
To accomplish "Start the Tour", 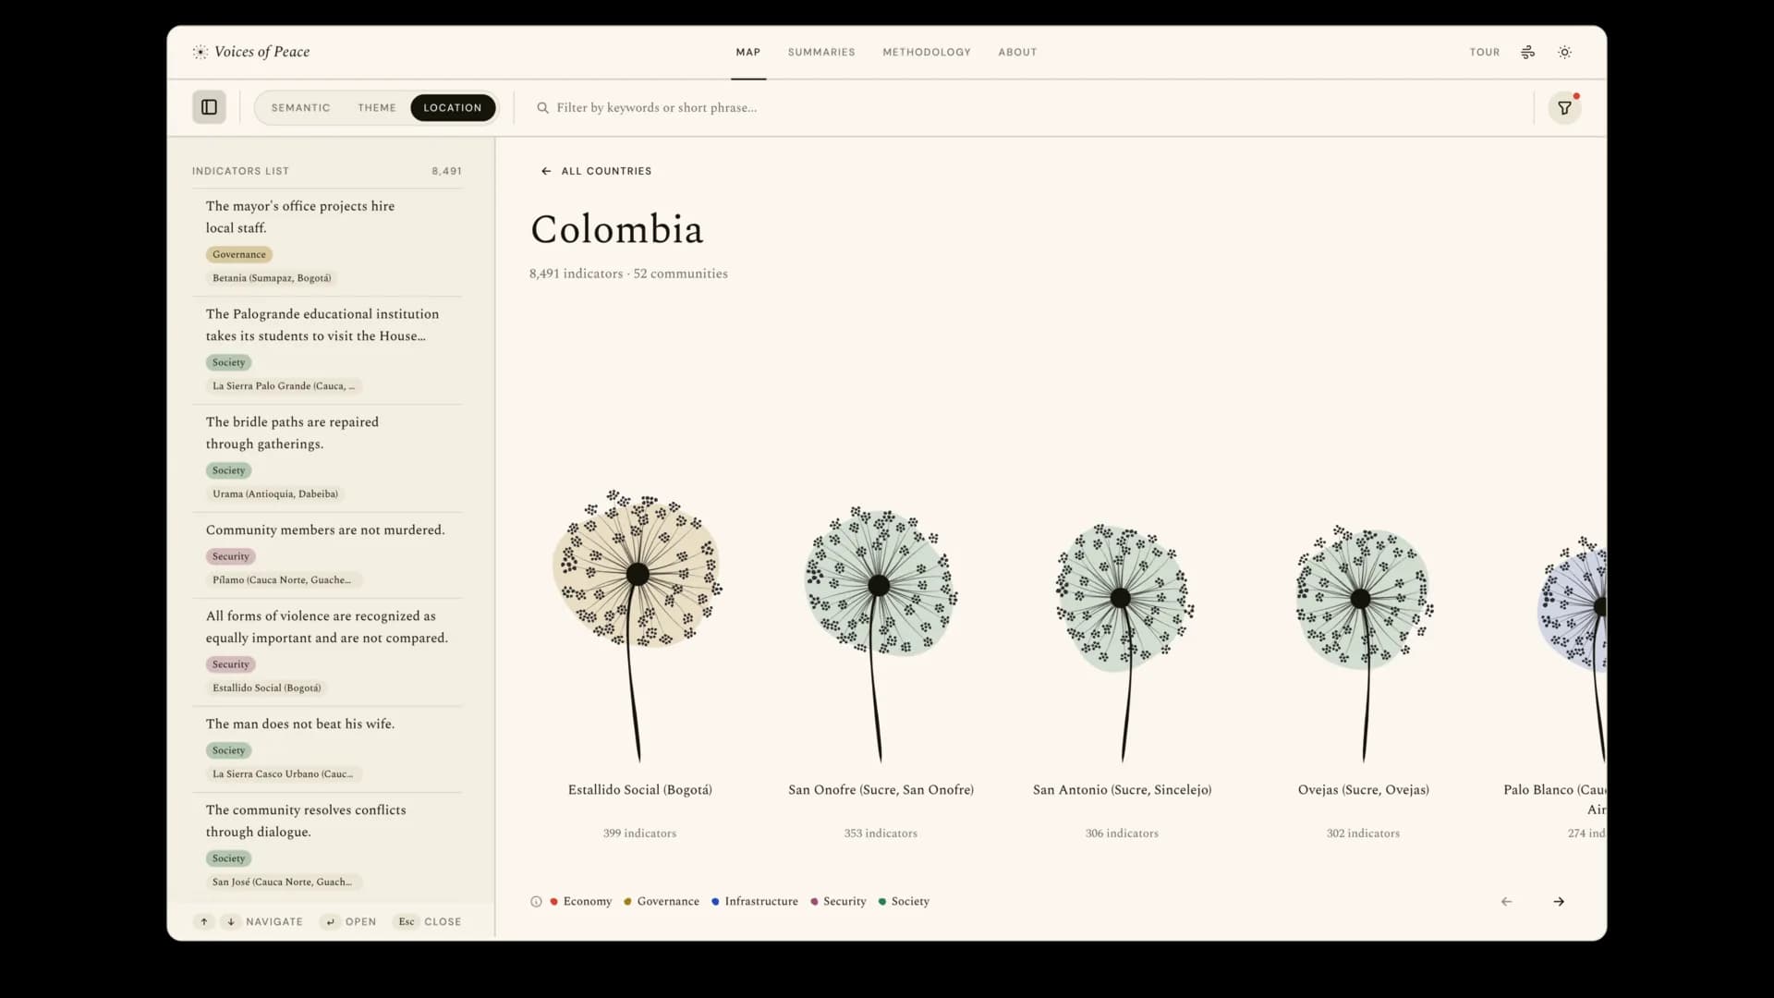I will pyautogui.click(x=1485, y=53).
